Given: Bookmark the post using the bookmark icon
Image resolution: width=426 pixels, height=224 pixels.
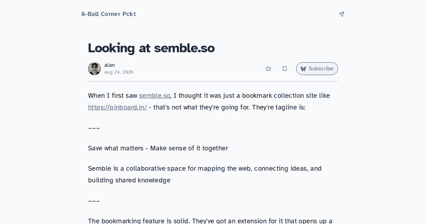Looking at the screenshot, I should coord(285,69).
